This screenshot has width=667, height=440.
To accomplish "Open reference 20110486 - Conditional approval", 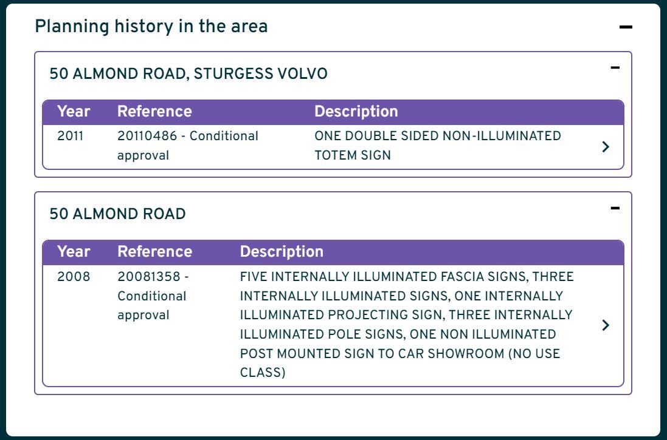I will 187,145.
